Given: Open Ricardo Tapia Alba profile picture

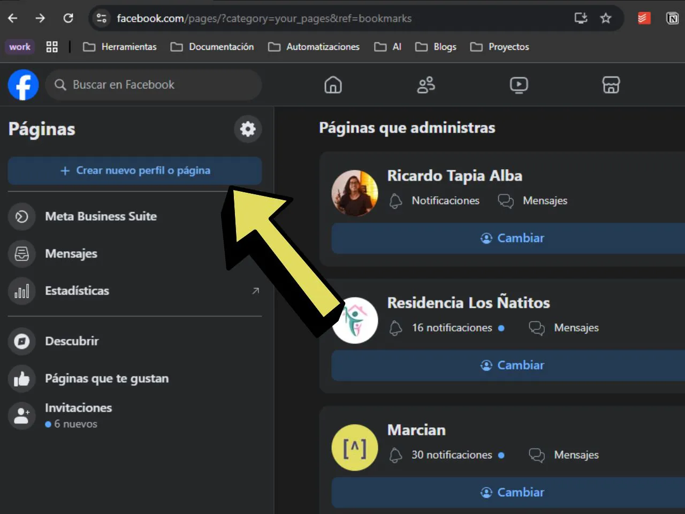Looking at the screenshot, I should click(x=355, y=193).
